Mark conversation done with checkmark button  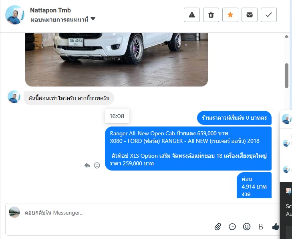(x=269, y=15)
